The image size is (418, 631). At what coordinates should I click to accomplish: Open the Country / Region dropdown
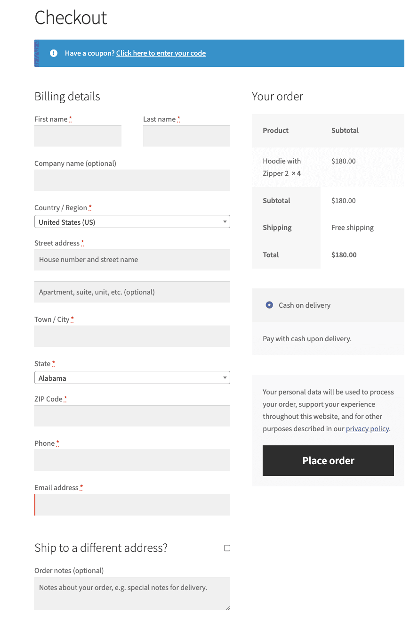tap(132, 221)
